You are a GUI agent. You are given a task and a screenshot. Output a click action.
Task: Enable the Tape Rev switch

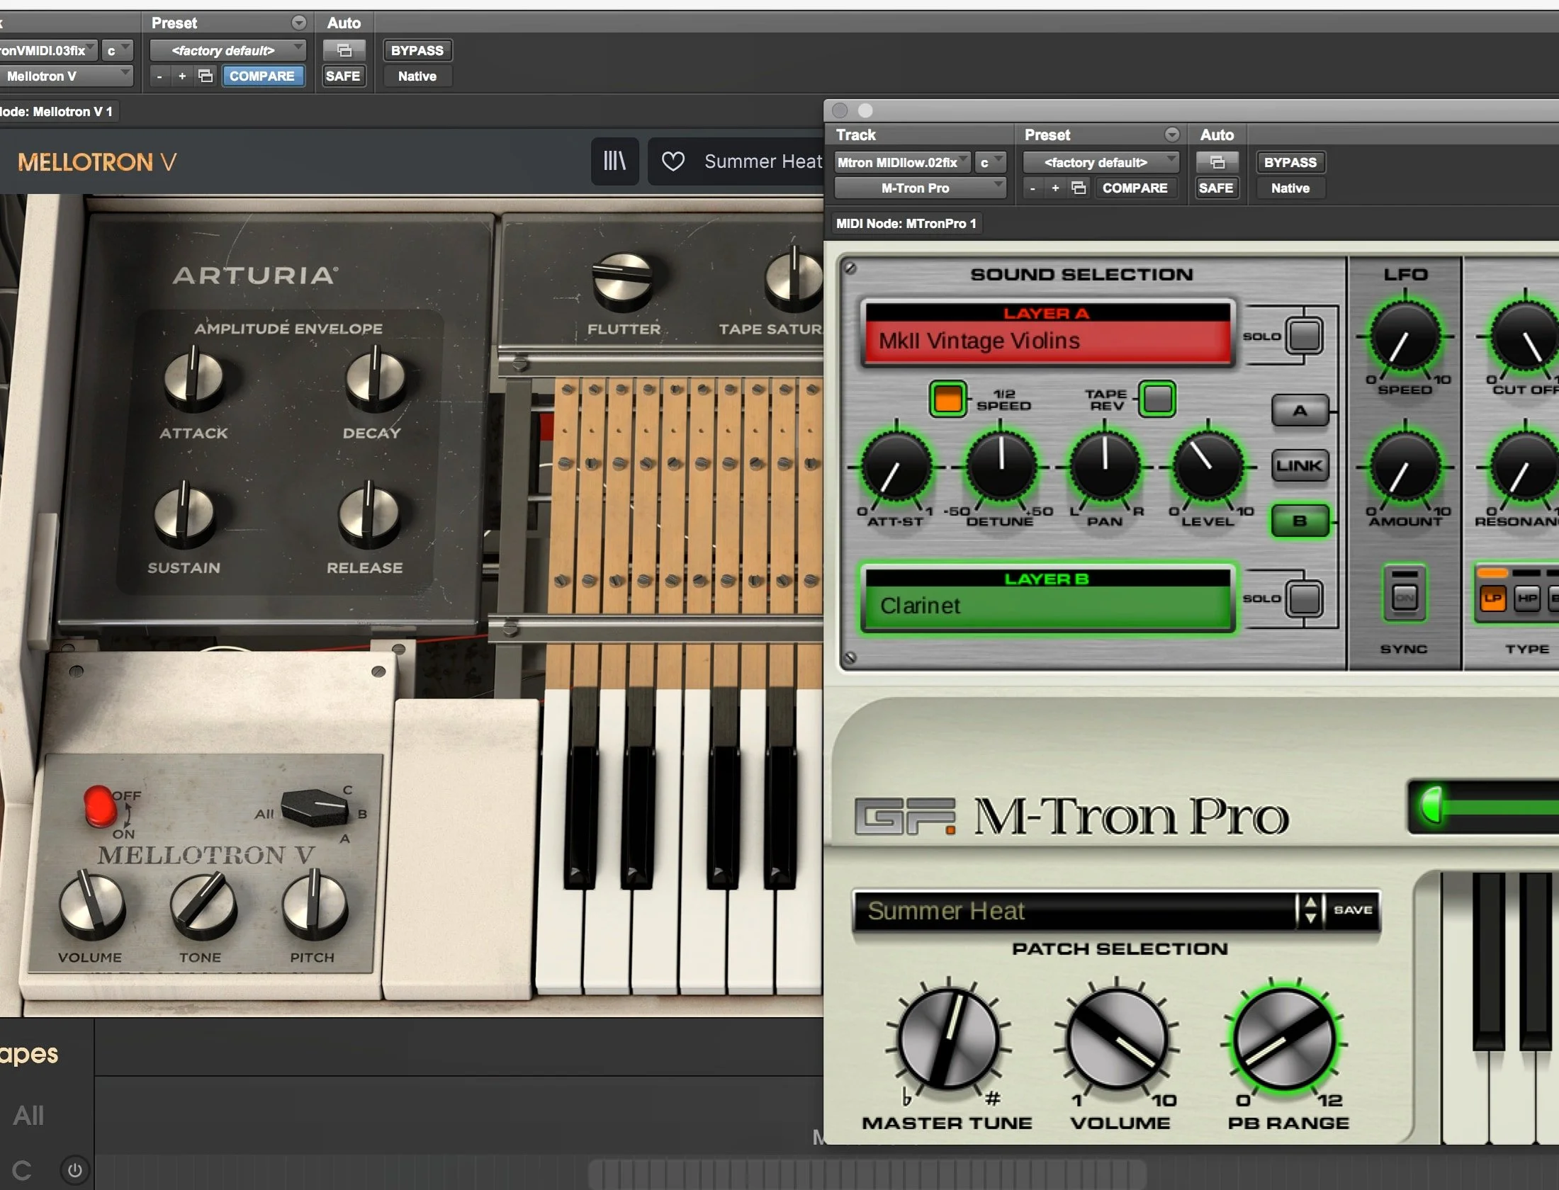[x=1157, y=399]
